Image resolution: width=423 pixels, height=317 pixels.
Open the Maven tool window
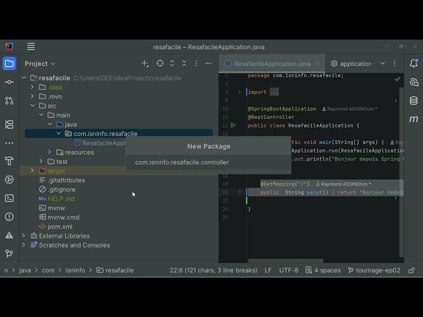414,119
